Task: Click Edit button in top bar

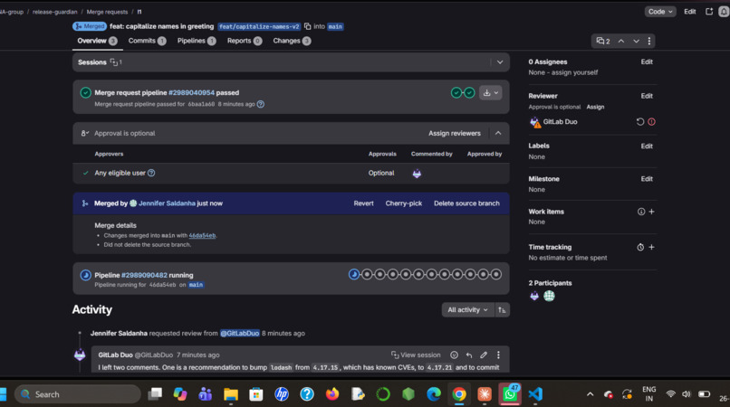Action: tap(690, 12)
